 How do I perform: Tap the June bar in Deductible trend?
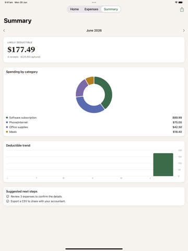(163, 165)
